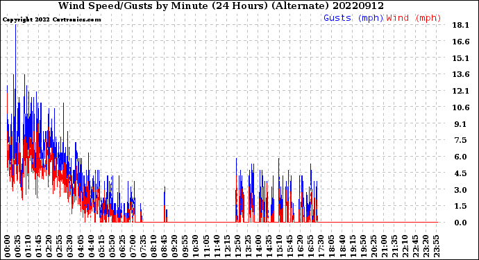Click the 09:20 time label
This screenshot has height=260, width=479.
[175, 246]
